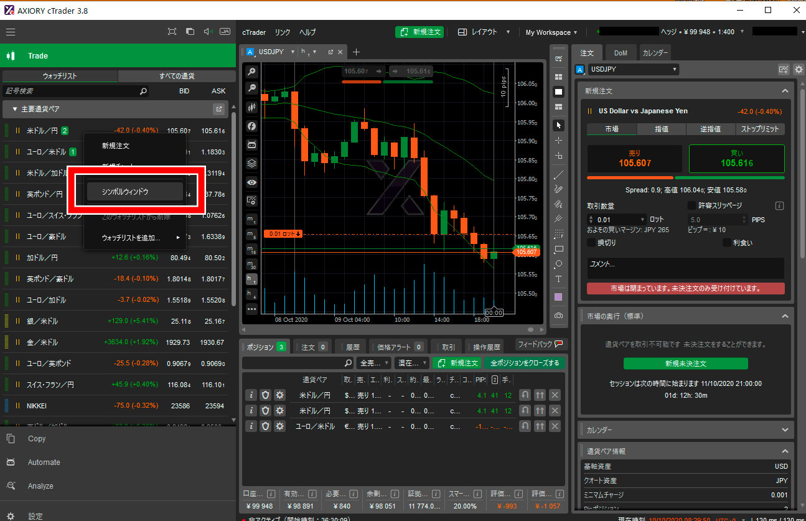The width and height of the screenshot is (806, 521).
Task: Open the 全売… direction filter dropdown
Action: pyautogui.click(x=374, y=363)
